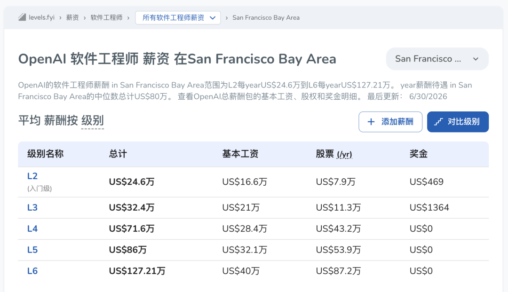Click the 奖金 column header
Screen dimensions: 508x292
coord(419,154)
